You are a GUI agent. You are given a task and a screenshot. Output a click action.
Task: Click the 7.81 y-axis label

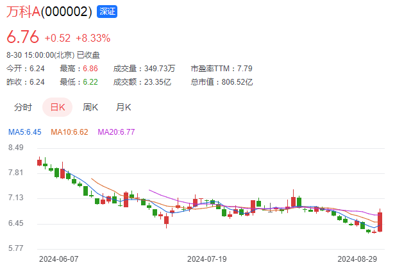click(x=15, y=173)
